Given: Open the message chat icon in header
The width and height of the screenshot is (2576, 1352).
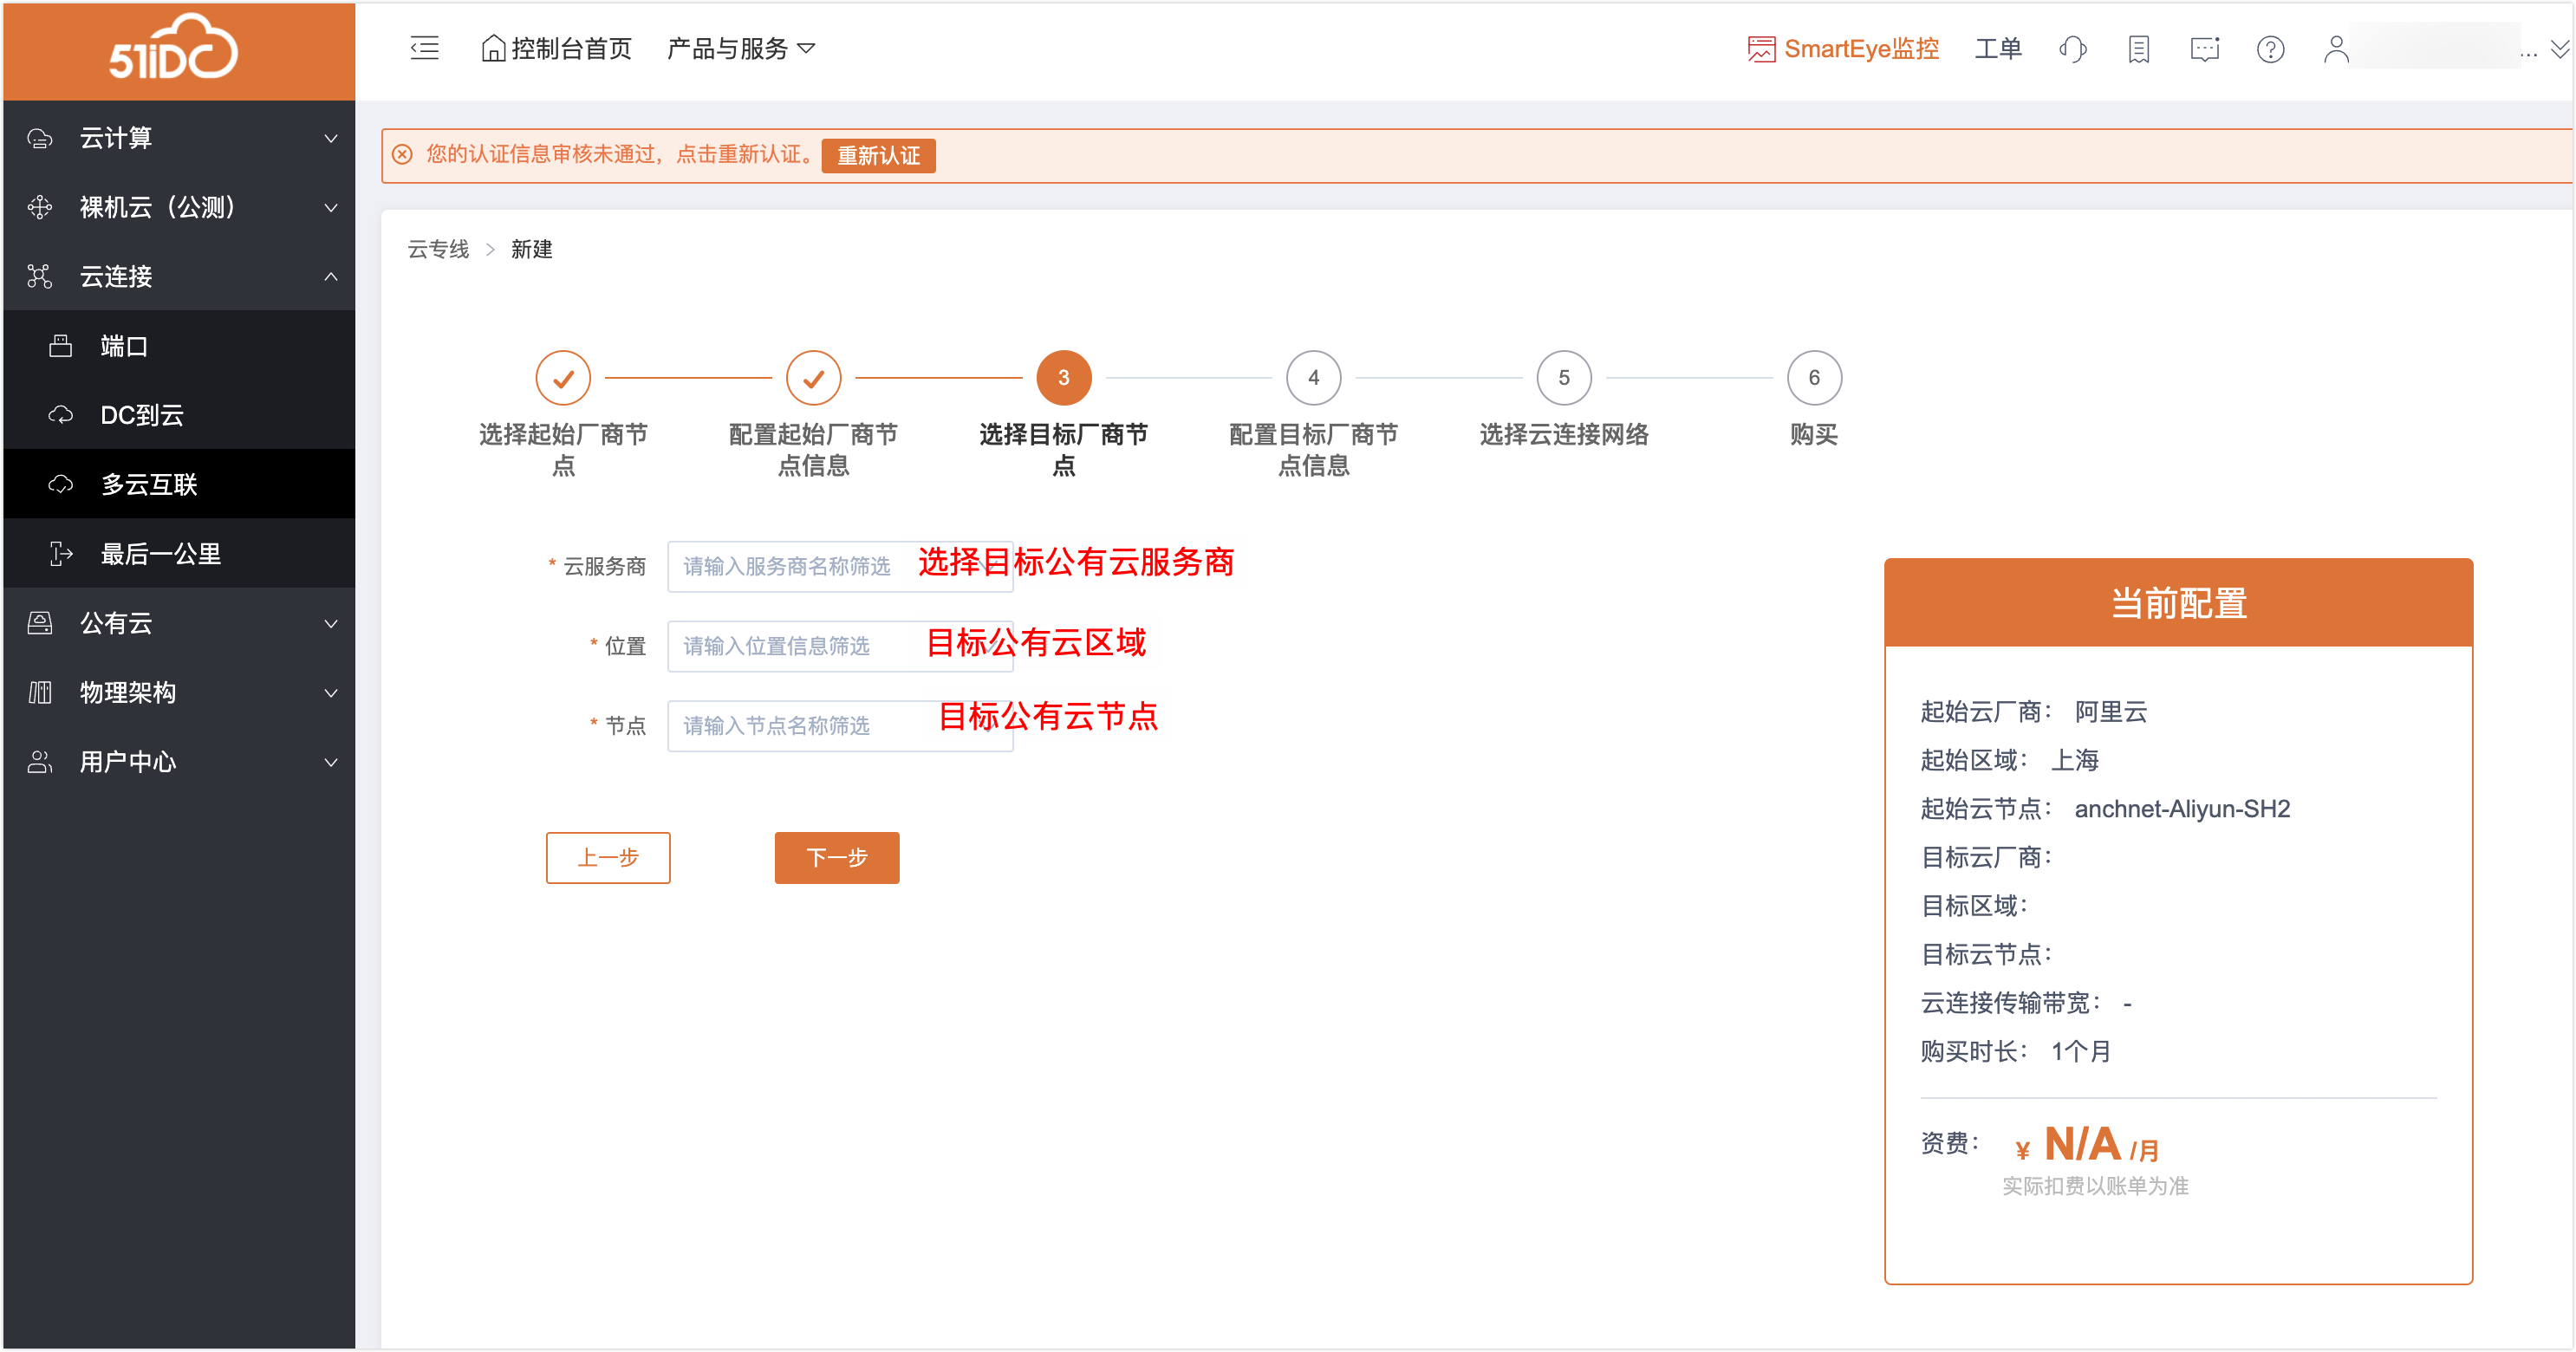Looking at the screenshot, I should click(x=2204, y=49).
